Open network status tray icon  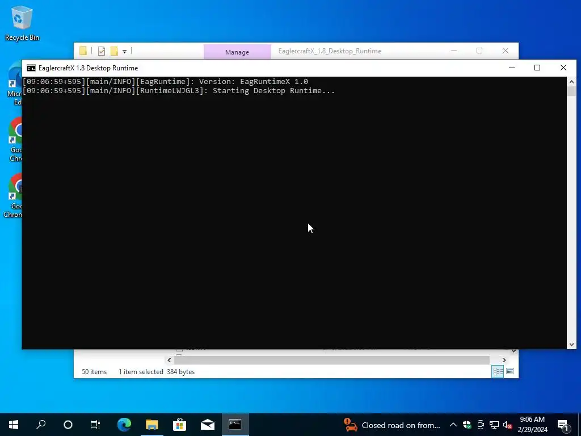pyautogui.click(x=494, y=425)
